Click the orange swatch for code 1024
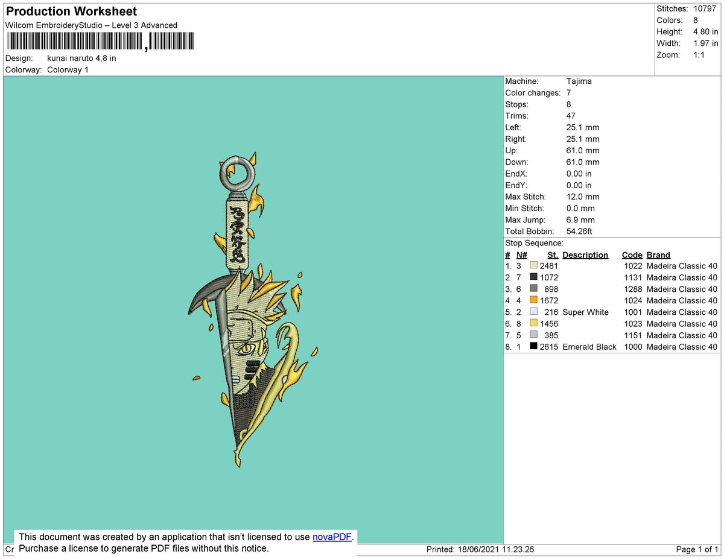This screenshot has height=559, width=724. (x=533, y=300)
